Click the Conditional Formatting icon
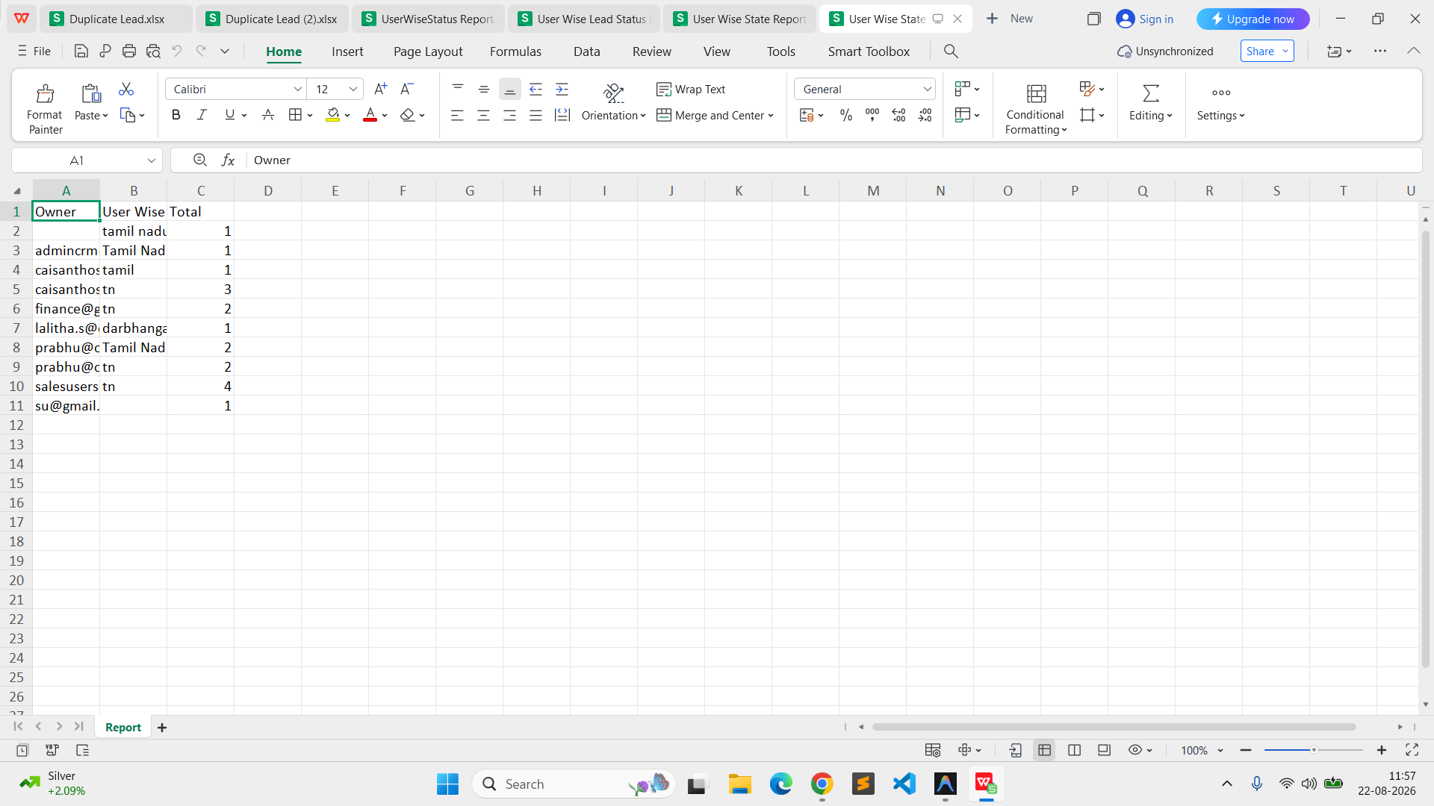 click(x=1036, y=93)
